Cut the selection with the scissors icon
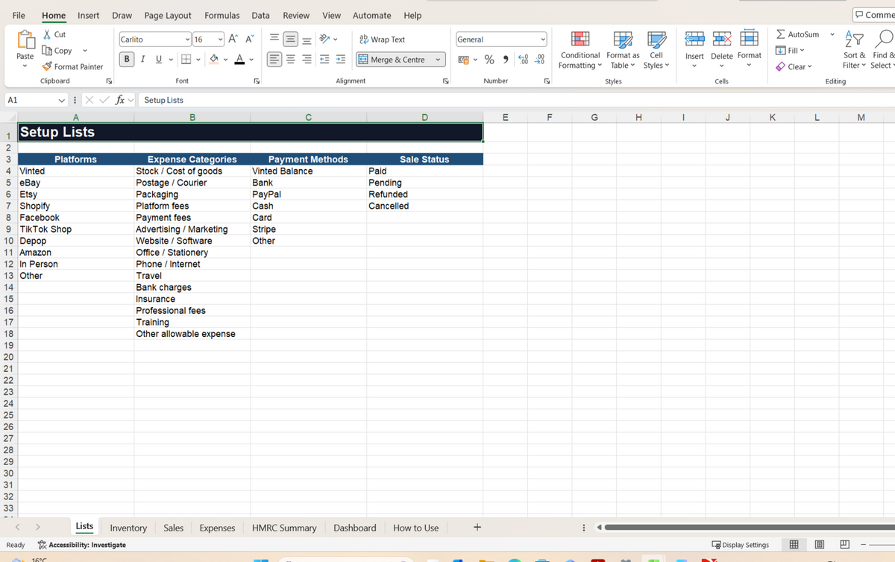Viewport: 895px width, 562px height. tap(48, 34)
